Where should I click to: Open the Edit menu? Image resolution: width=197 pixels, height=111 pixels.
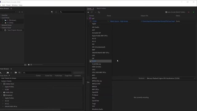[x=3, y=5]
